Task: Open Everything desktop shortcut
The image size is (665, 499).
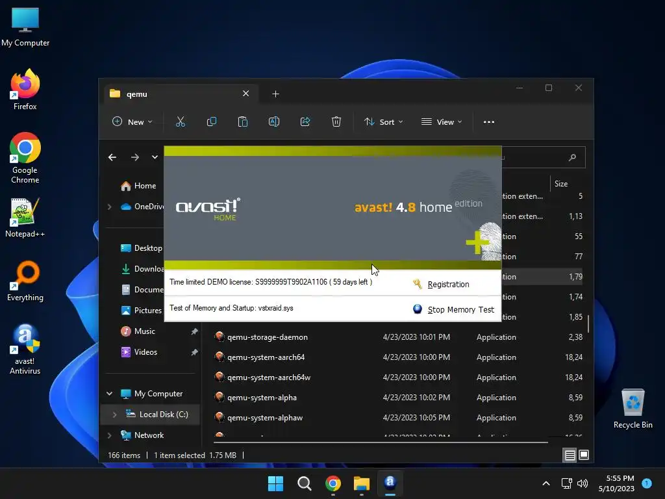Action: [25, 281]
